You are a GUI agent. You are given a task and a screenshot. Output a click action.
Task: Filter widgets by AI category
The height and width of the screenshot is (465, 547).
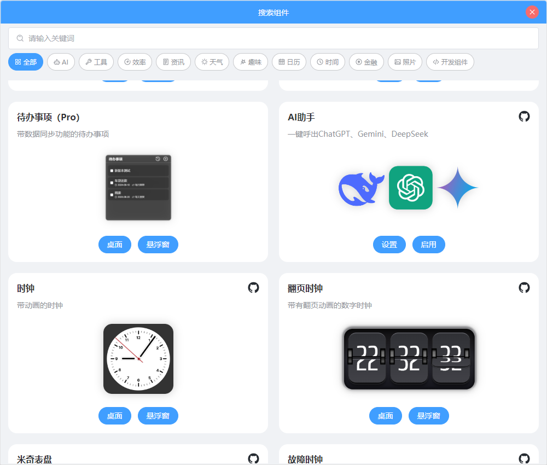(x=61, y=62)
